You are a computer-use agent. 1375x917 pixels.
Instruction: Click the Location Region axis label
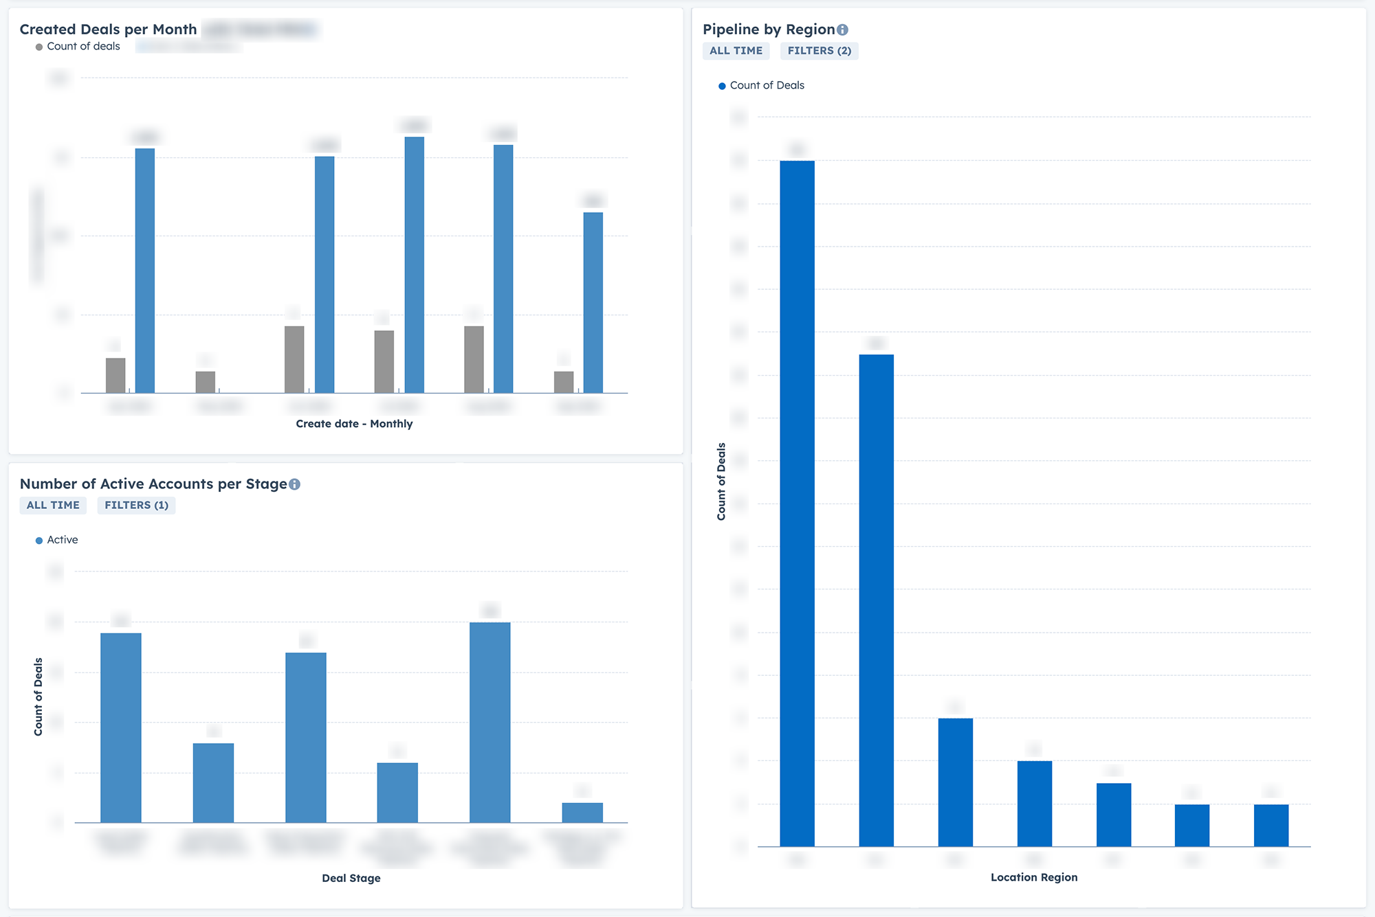point(1033,877)
